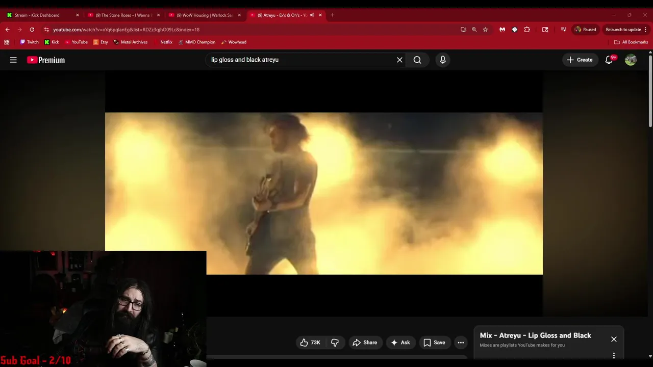The image size is (653, 367).
Task: Open the Chrome three-dot menu
Action: (646, 30)
